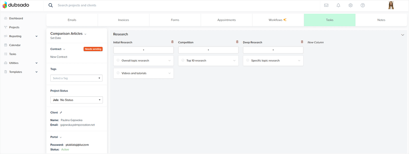Switch to the Invoices tab
This screenshot has height=154, width=409.
pyautogui.click(x=123, y=20)
